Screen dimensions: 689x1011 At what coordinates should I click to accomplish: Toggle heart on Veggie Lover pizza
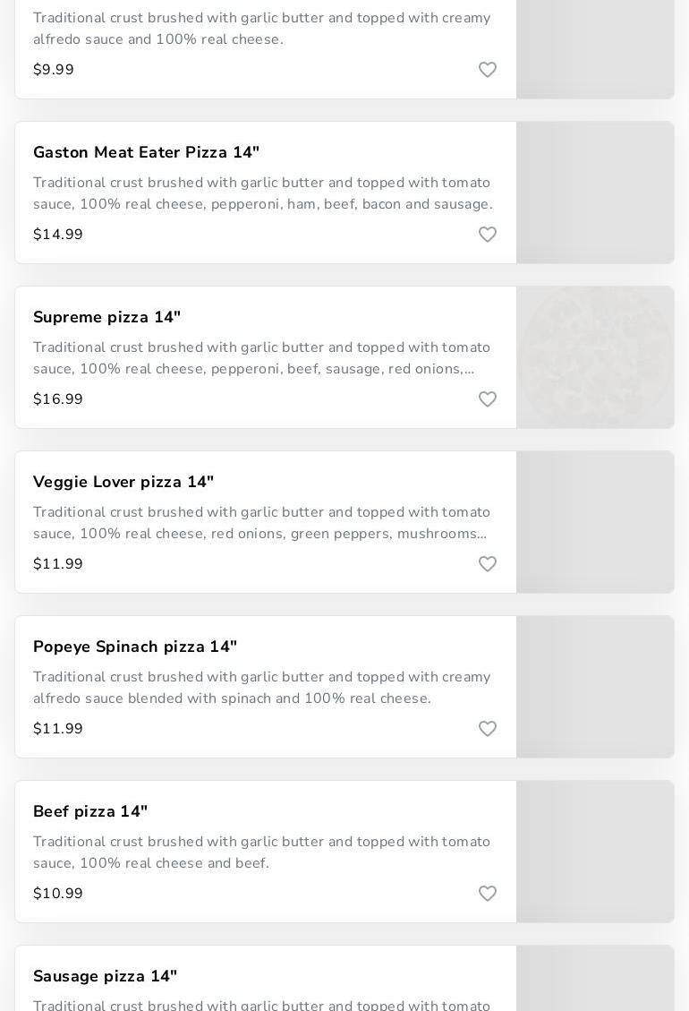pos(488,563)
